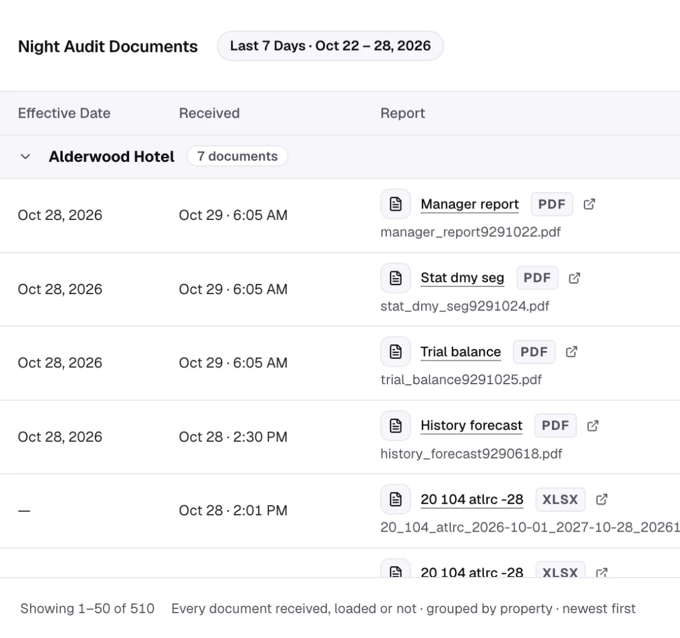The image size is (680, 638).
Task: Click the Report column header
Action: point(402,113)
